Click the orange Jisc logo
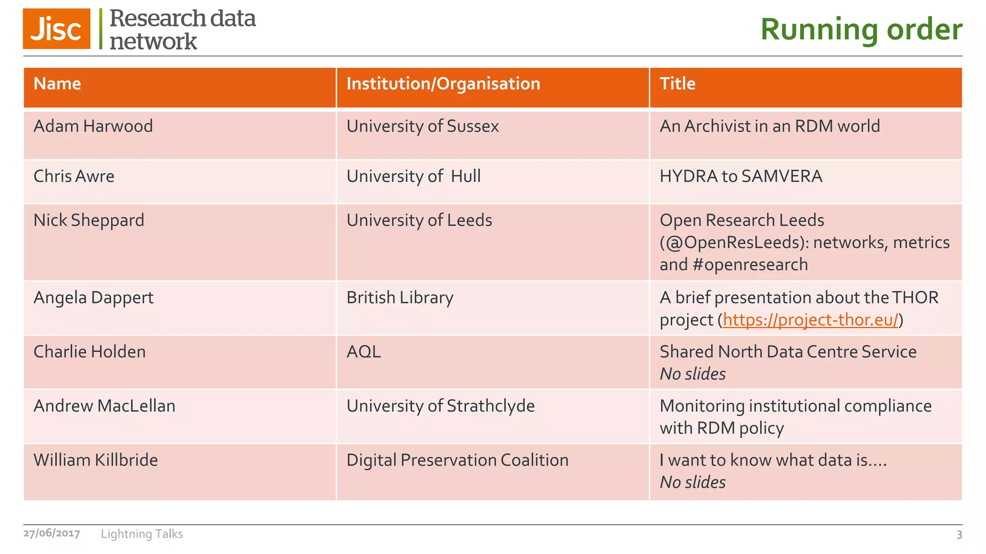The width and height of the screenshot is (986, 554). [x=56, y=29]
